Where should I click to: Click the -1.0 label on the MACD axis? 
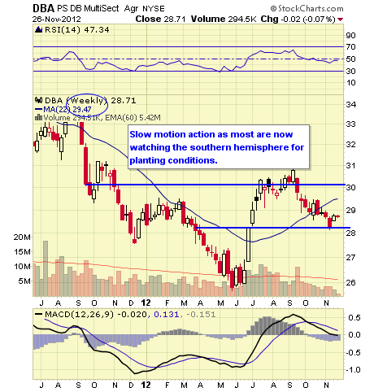pos(353,369)
